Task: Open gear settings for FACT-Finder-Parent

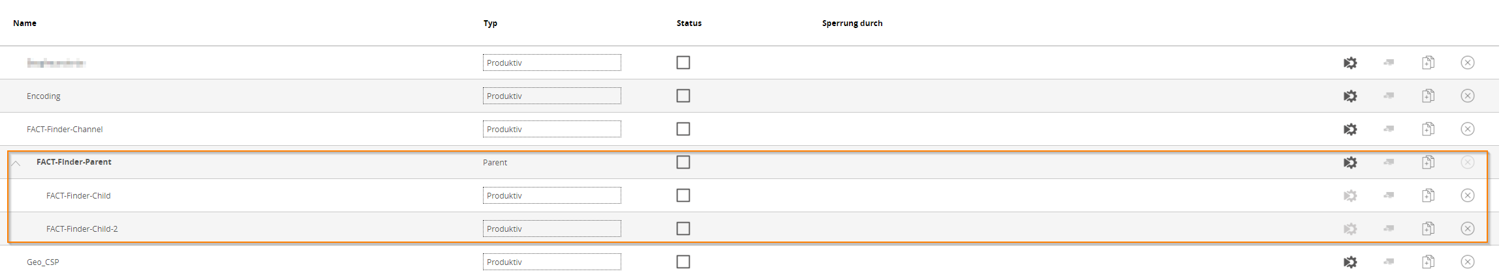Action: [1350, 162]
